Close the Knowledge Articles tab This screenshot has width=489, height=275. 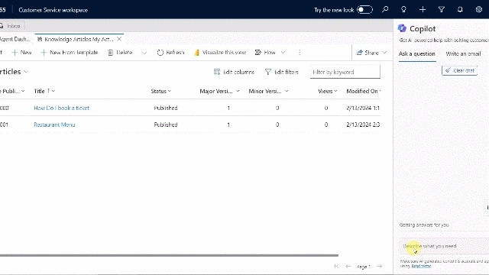click(119, 39)
